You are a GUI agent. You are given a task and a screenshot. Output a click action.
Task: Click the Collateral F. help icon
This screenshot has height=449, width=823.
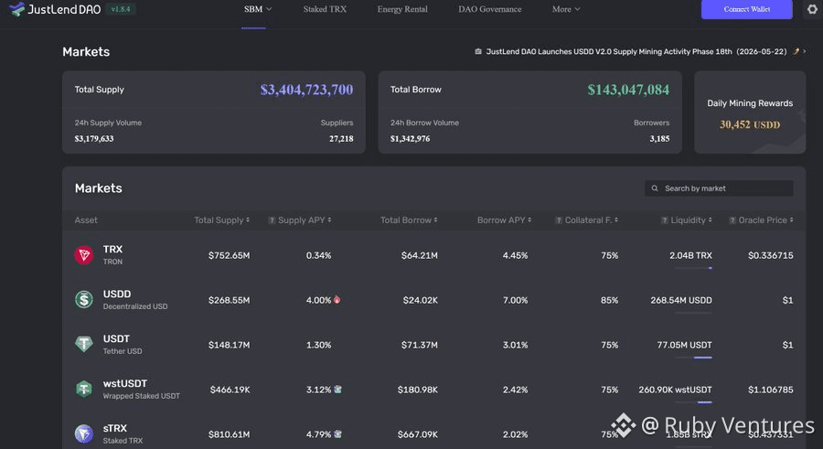coord(559,220)
